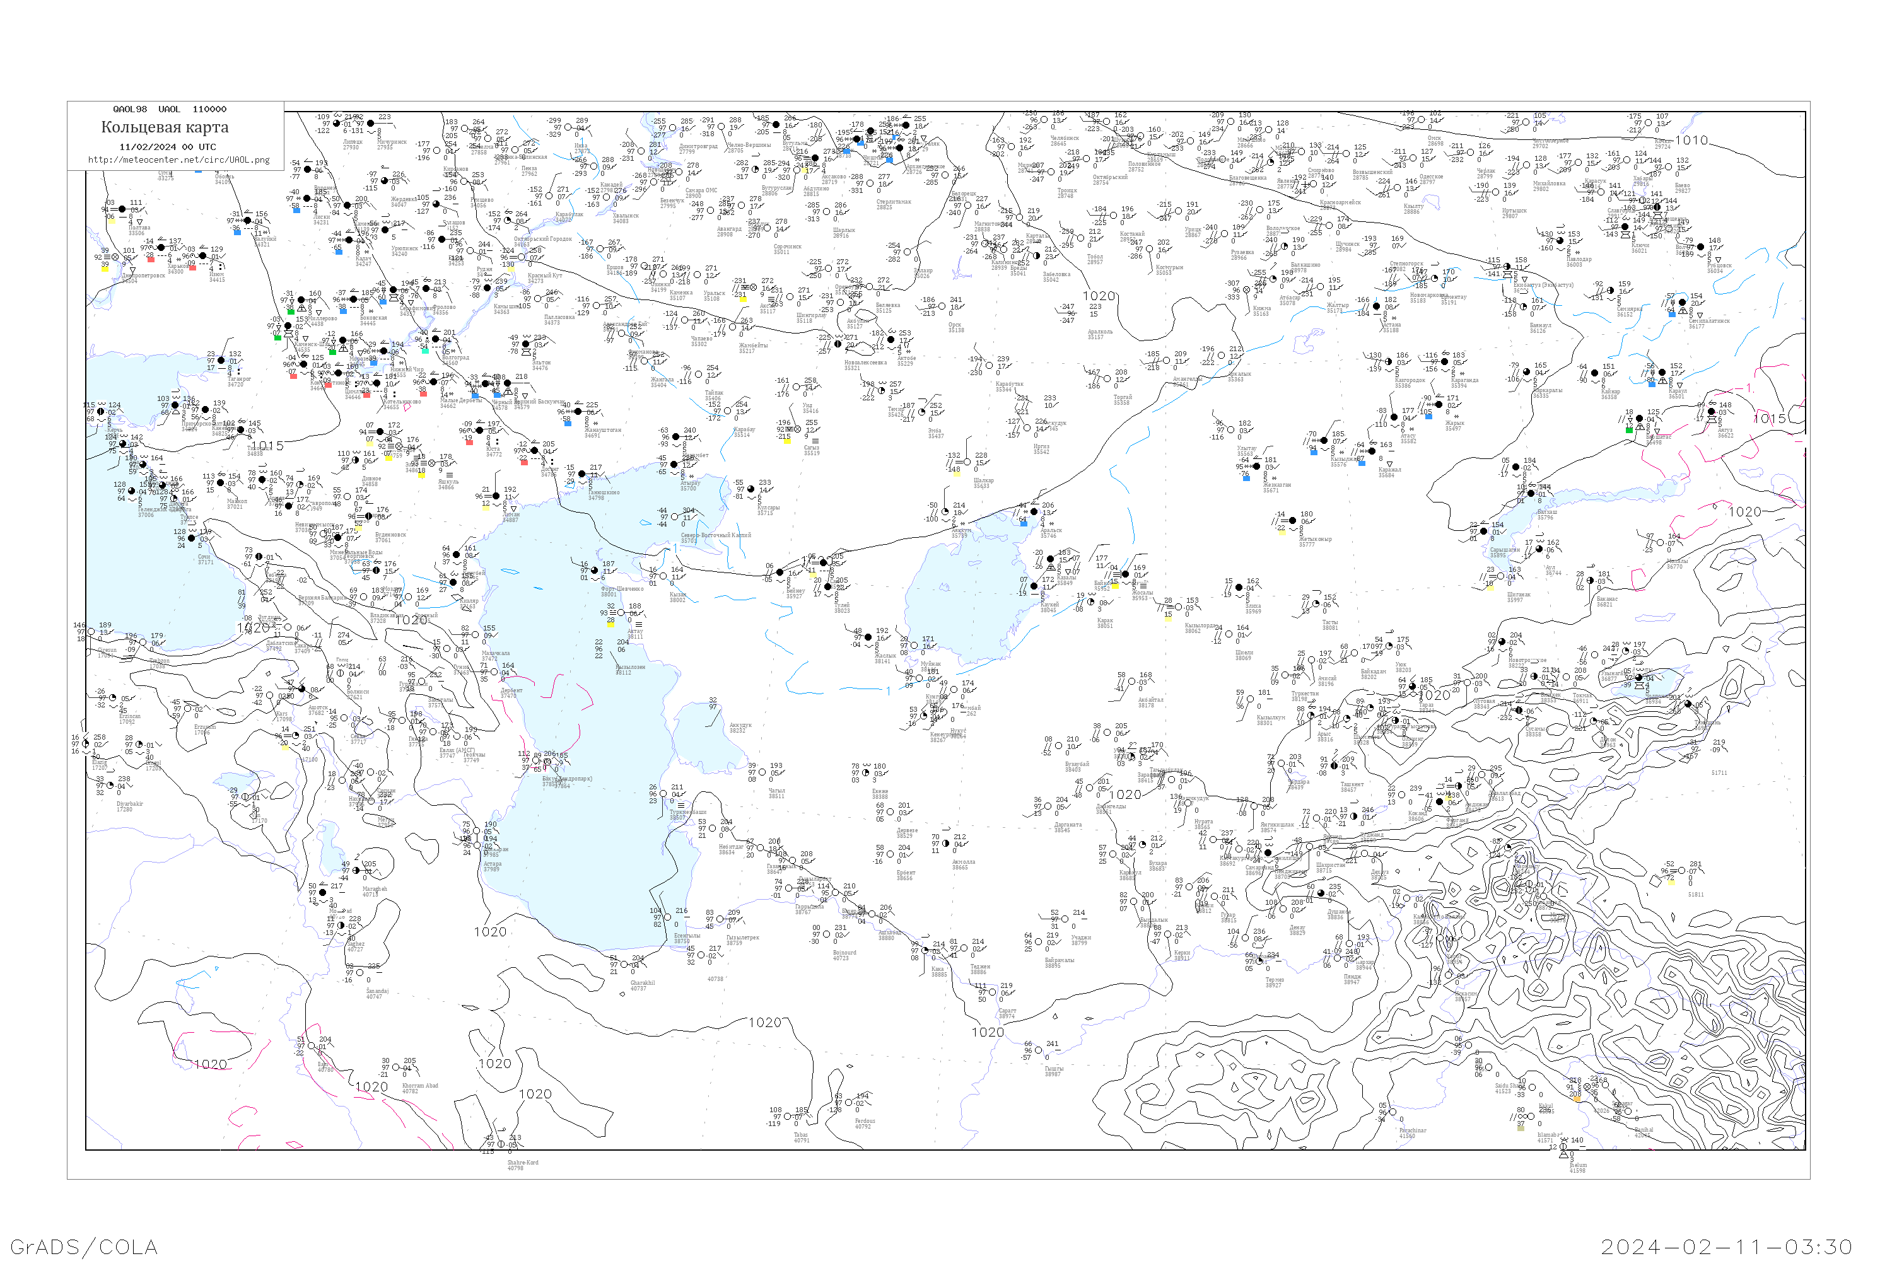The height and width of the screenshot is (1261, 1892).
Task: Open the meteocenter.net UAOL.png URL link
Action: 178,160
